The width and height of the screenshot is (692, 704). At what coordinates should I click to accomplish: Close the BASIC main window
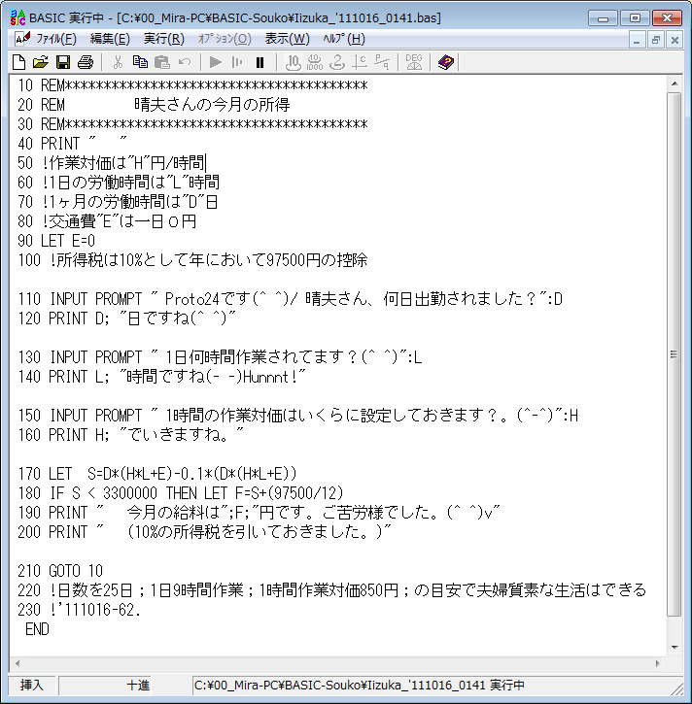[x=668, y=18]
